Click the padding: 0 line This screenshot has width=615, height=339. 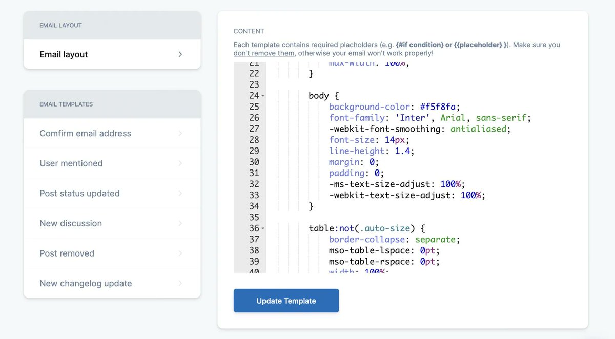tap(357, 173)
